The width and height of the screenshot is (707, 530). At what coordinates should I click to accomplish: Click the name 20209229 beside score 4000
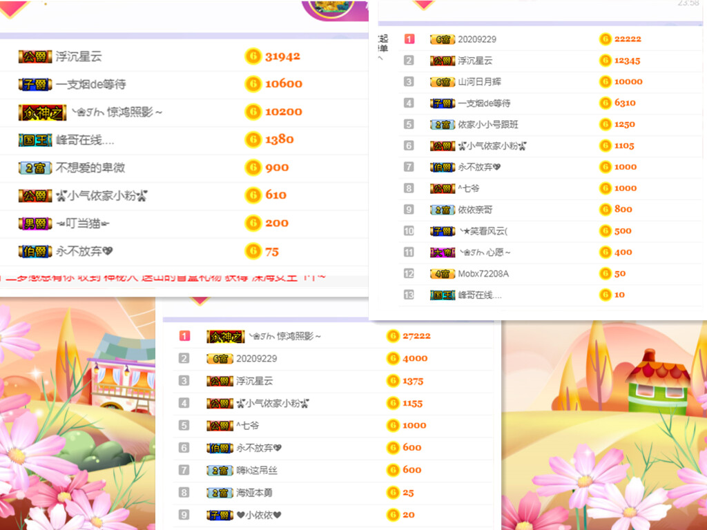(257, 359)
